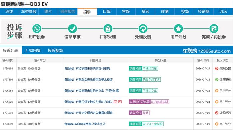
Task: Open the 评测 tab
Action: click(165, 12)
